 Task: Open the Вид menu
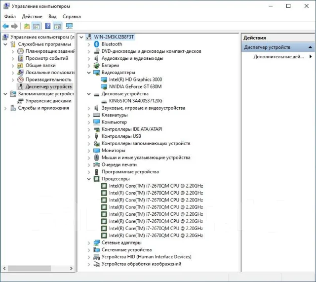coord(52,16)
